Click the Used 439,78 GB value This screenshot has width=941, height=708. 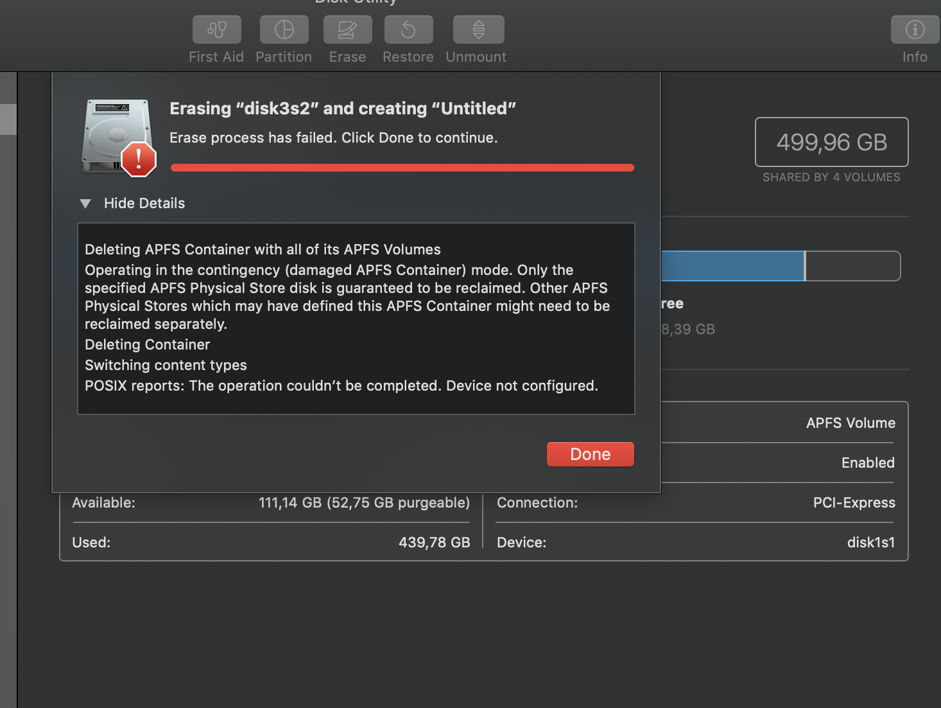434,543
